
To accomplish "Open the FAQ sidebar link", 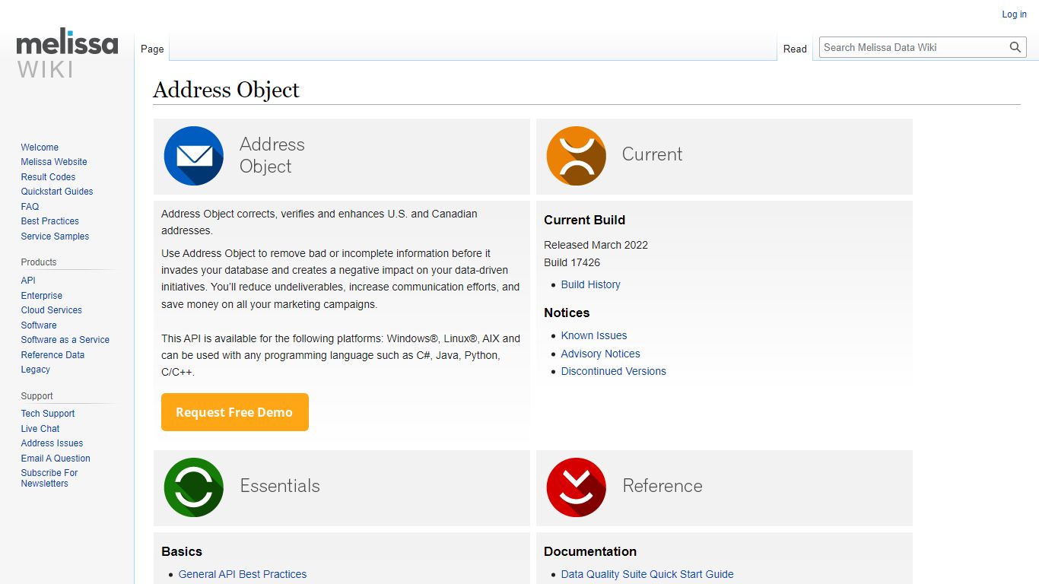I will 30,207.
